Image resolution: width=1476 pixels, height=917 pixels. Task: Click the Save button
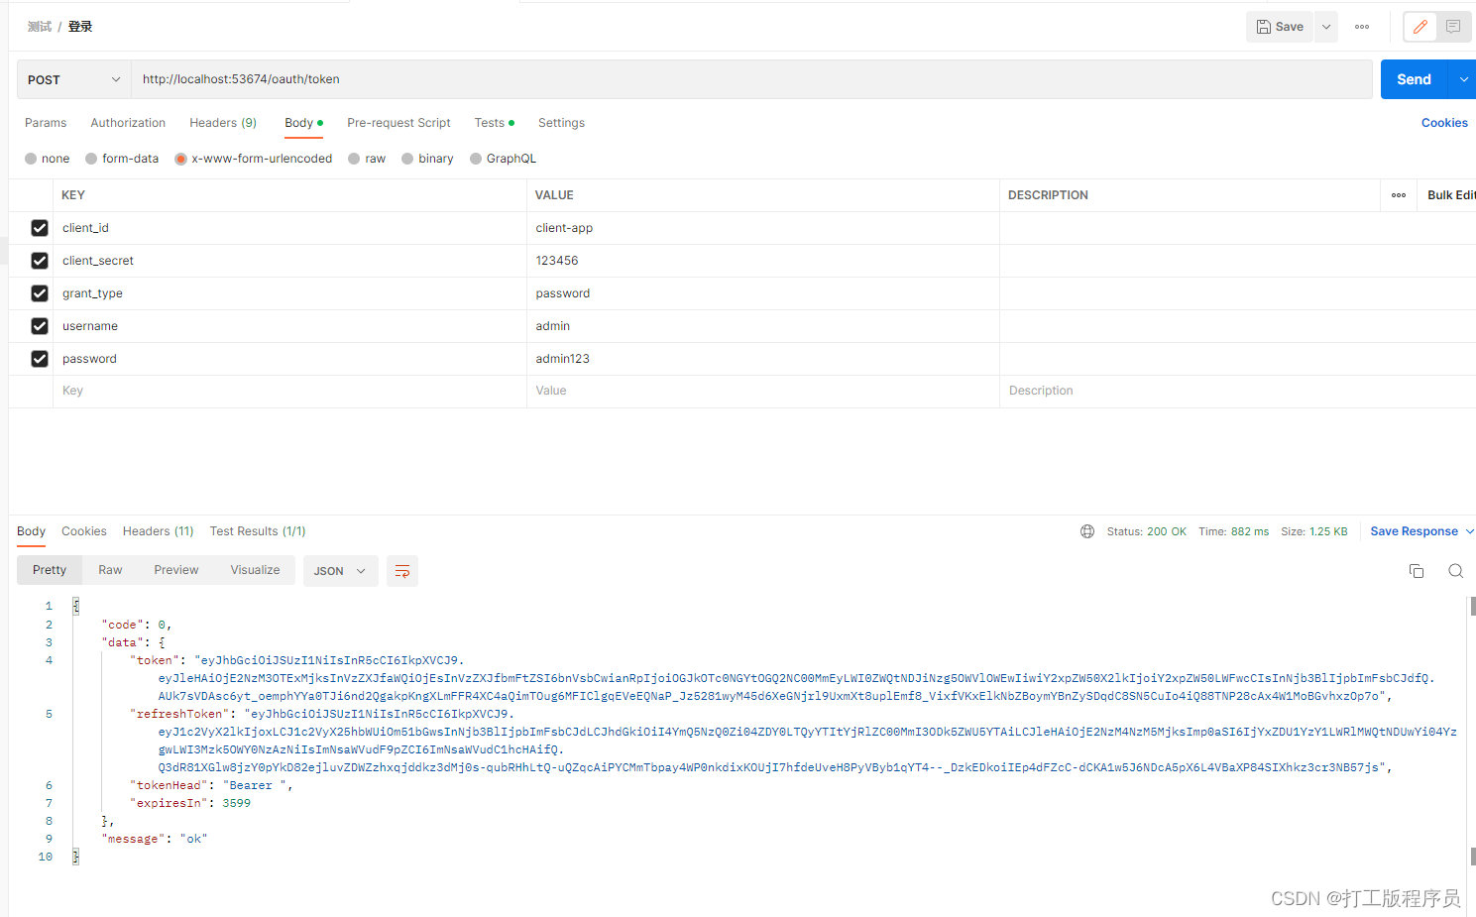pyautogui.click(x=1280, y=27)
